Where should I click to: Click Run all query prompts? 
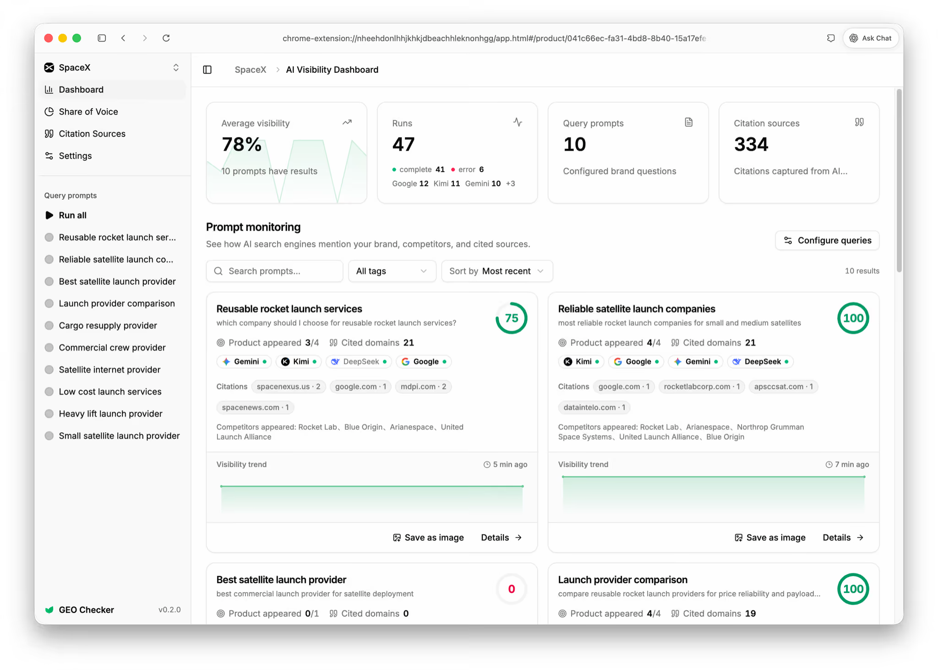(x=113, y=215)
